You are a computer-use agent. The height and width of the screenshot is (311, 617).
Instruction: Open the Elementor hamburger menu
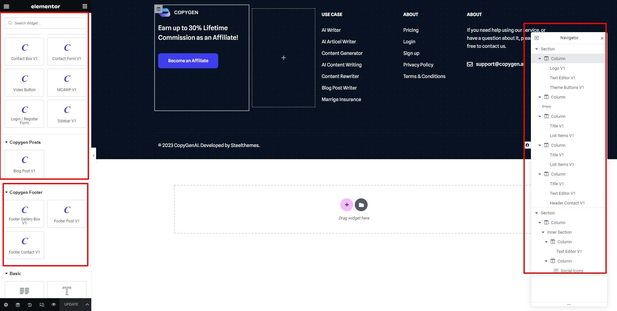[x=6, y=6]
